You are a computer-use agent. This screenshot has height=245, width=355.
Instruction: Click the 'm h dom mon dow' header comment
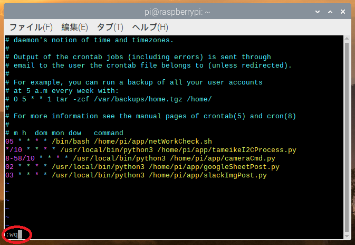coord(64,133)
